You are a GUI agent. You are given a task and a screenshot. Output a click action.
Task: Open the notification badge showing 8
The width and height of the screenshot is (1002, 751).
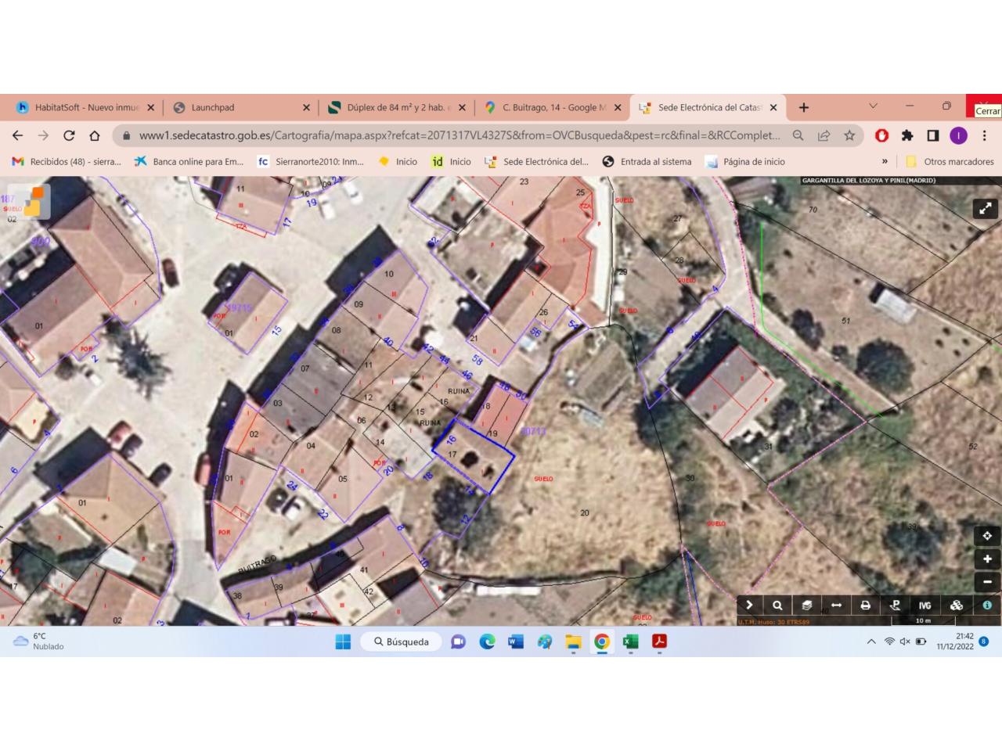pyautogui.click(x=984, y=641)
